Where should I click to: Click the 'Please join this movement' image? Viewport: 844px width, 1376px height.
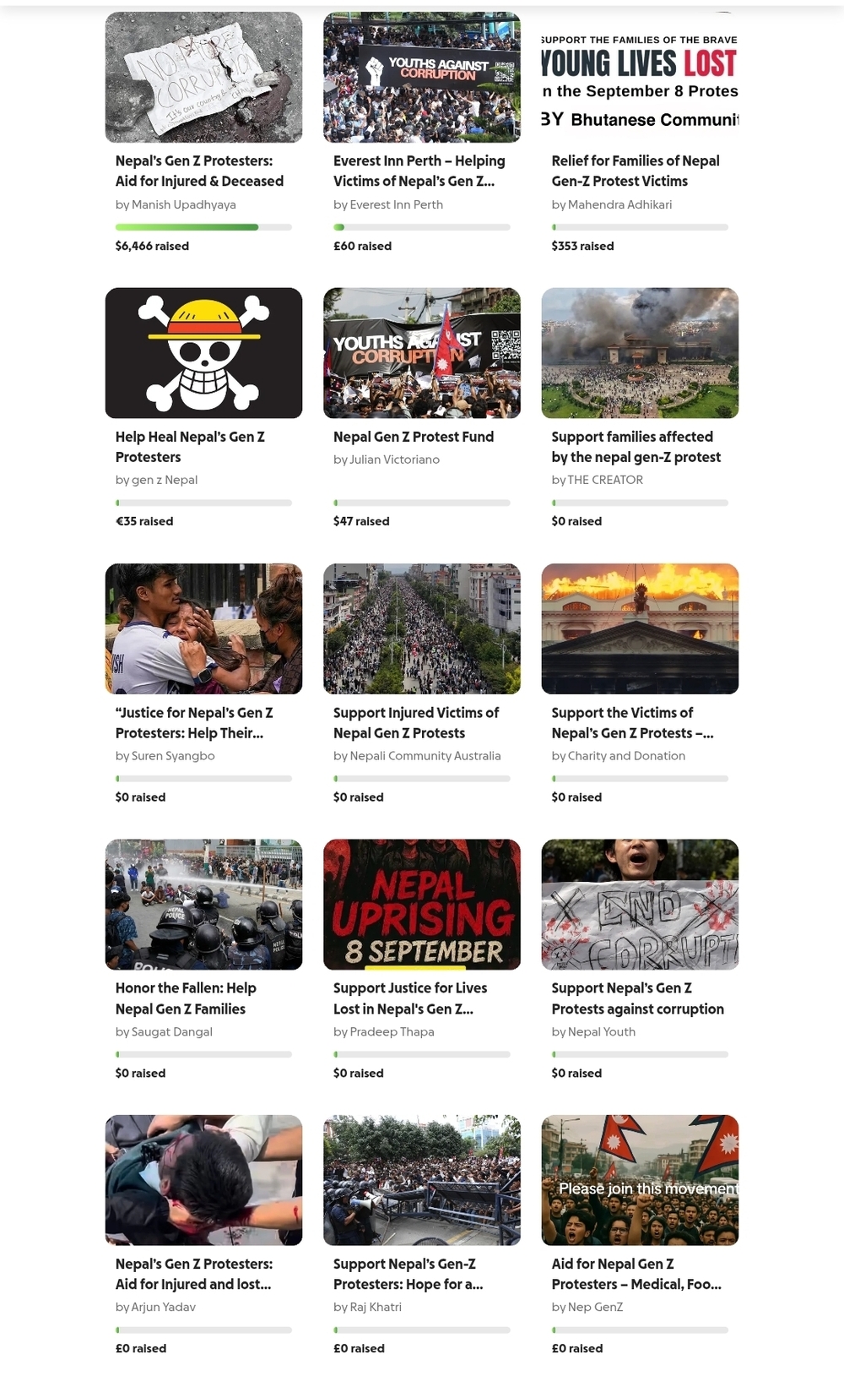point(640,1180)
